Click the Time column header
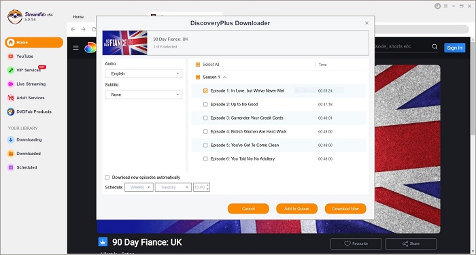This screenshot has height=255, width=476. pyautogui.click(x=323, y=65)
